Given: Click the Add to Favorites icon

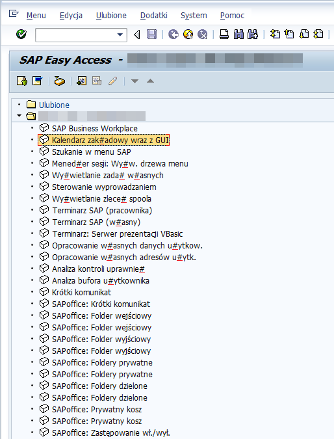Looking at the screenshot, I should pyautogui.click(x=81, y=81).
